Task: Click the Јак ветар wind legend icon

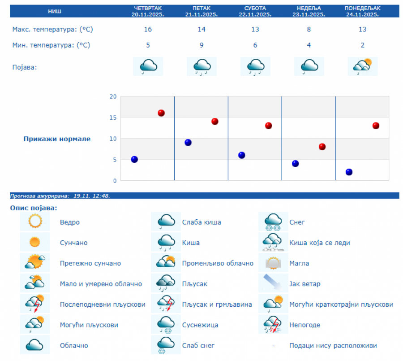Action: [x=273, y=283]
